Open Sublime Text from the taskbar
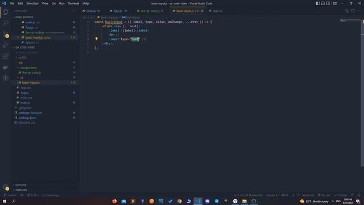This screenshot has width=364, height=205. [133, 201]
